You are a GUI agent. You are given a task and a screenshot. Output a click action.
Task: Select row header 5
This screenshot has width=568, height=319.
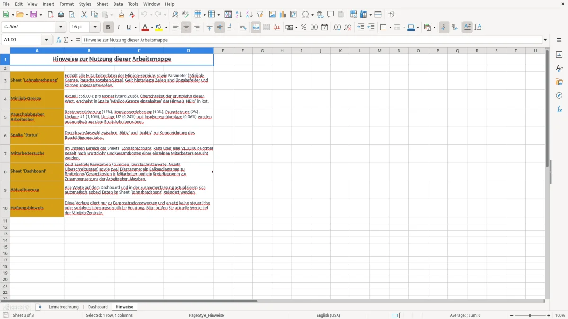pyautogui.click(x=5, y=117)
